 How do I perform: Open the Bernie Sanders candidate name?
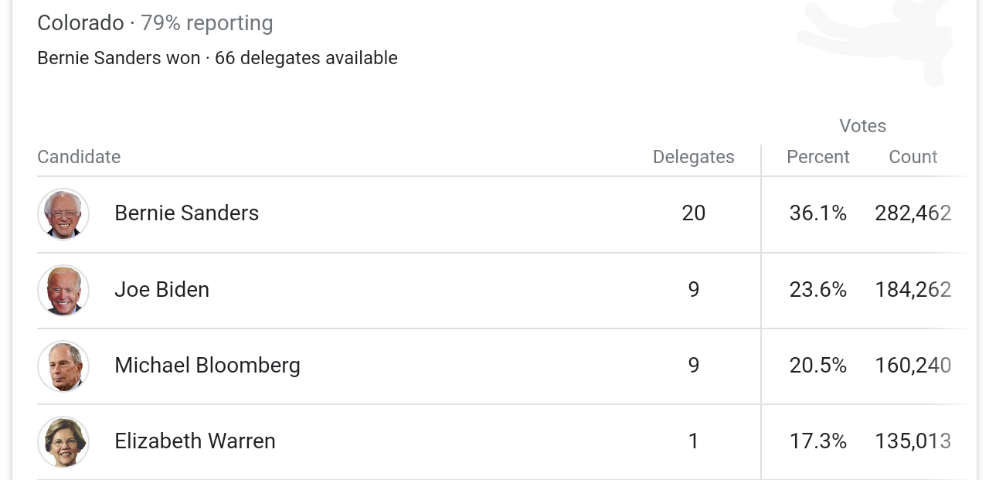186,213
